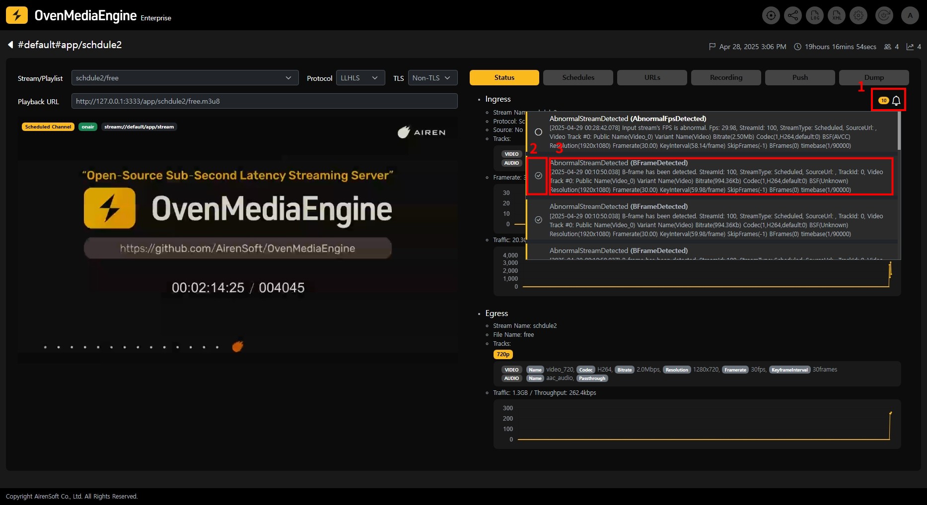Viewport: 927px width, 505px height.
Task: Click the 'Bitrate' label tag
Action: pos(625,370)
